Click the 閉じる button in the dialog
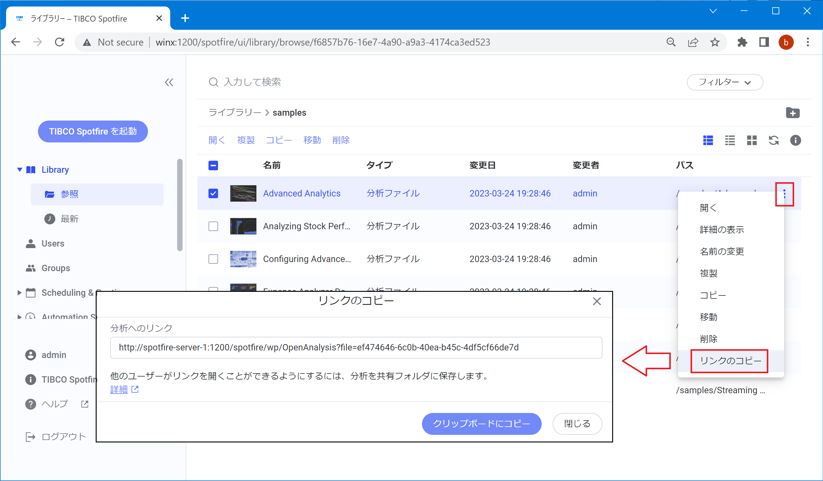Viewport: 823px width, 481px height. pos(577,424)
